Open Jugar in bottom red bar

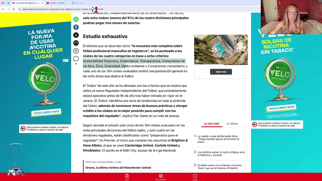tap(195, 177)
